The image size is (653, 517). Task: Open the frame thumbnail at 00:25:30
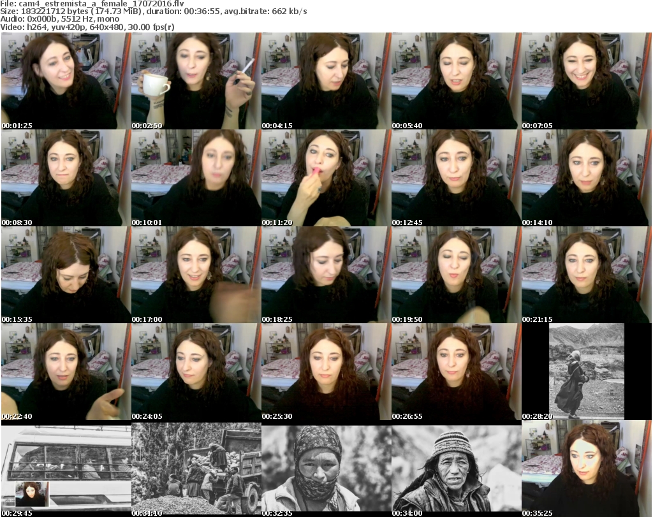[x=326, y=372]
